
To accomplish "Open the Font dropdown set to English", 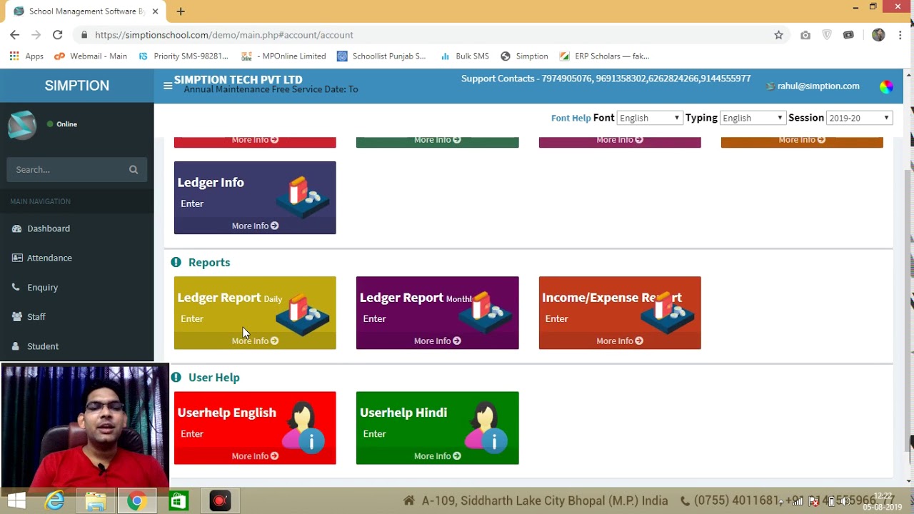I will [x=649, y=118].
